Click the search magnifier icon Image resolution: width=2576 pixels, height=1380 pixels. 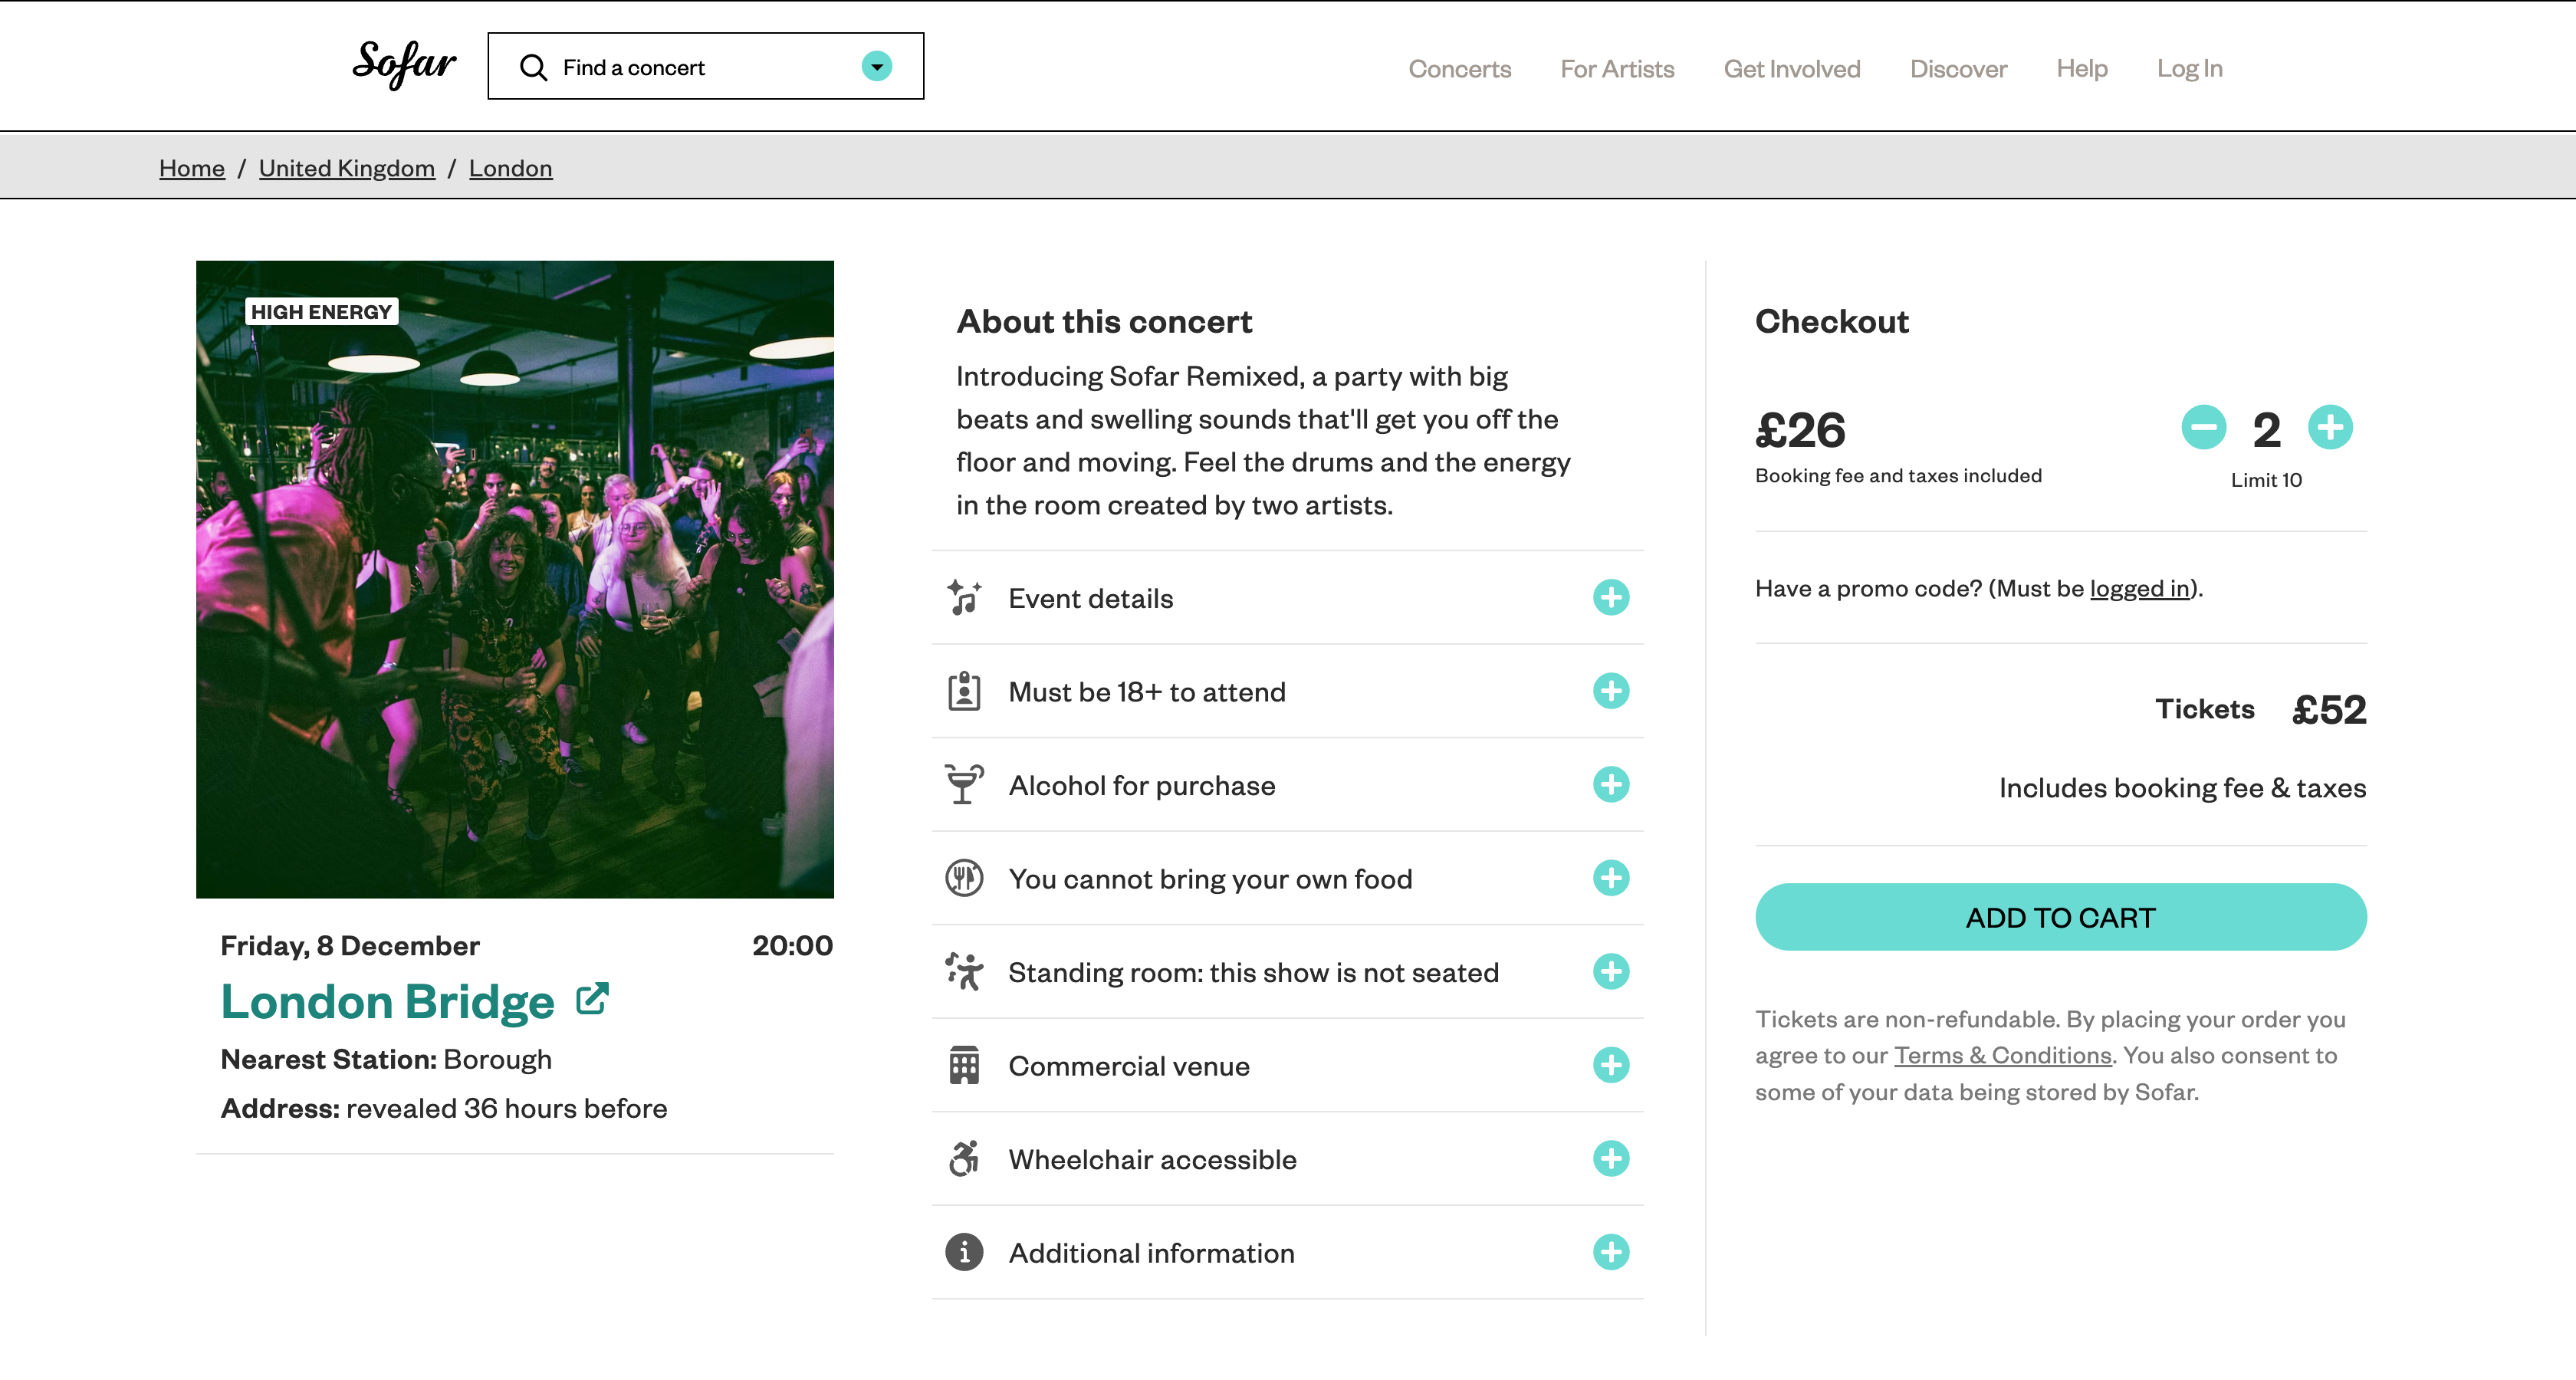coord(533,67)
